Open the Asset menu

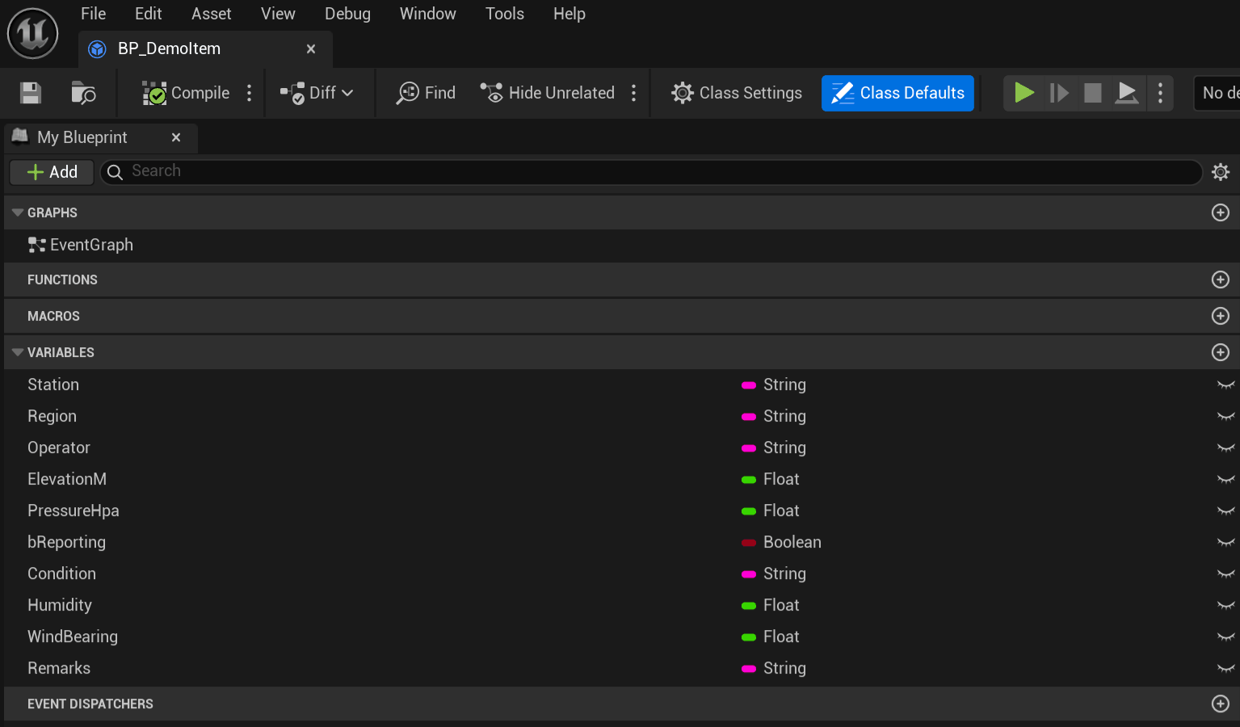coord(212,14)
